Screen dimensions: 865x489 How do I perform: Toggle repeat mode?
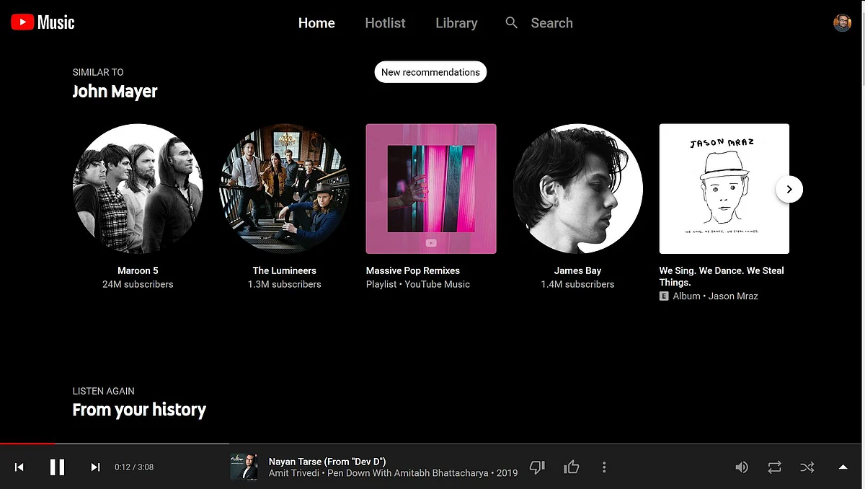[775, 467]
